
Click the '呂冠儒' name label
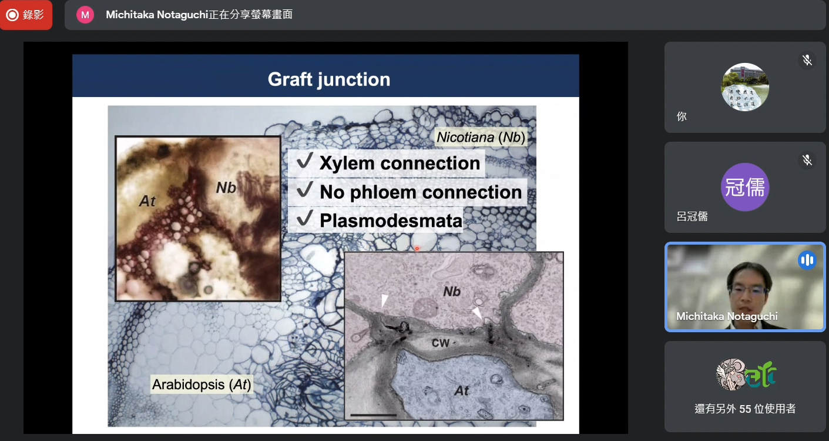[x=692, y=216]
